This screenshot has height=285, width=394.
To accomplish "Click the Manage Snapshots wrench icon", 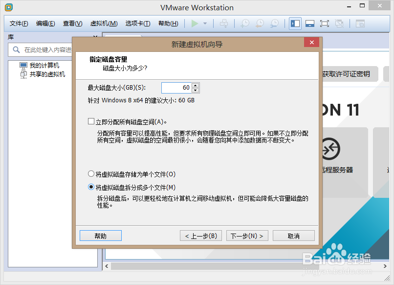I will coord(274,24).
